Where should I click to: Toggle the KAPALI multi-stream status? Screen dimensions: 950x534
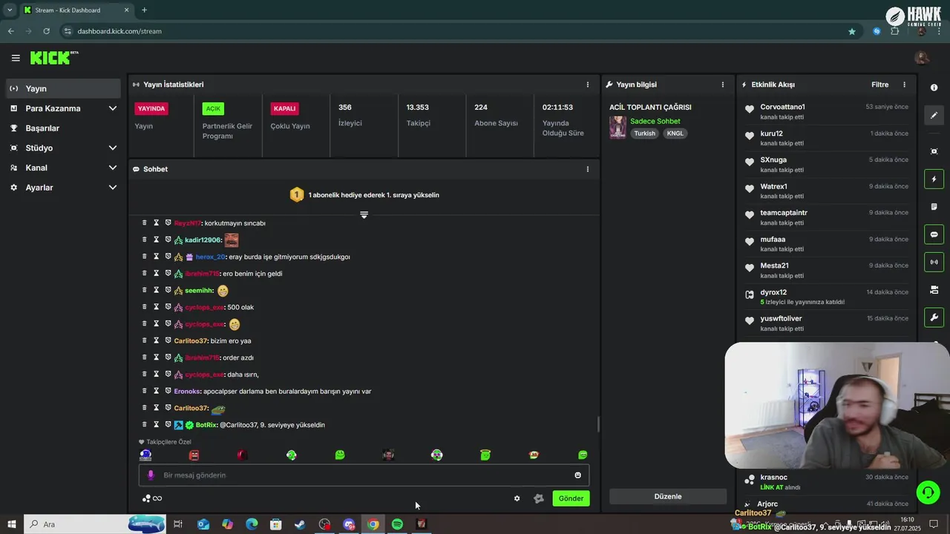[x=285, y=108]
